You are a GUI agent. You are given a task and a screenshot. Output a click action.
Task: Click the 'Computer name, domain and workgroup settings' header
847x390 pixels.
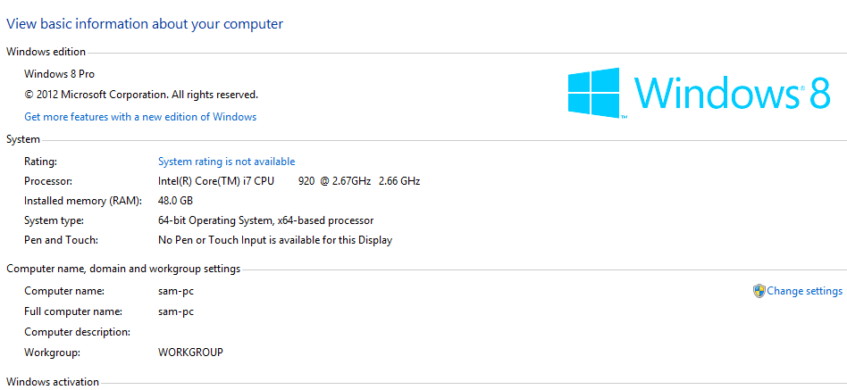123,269
